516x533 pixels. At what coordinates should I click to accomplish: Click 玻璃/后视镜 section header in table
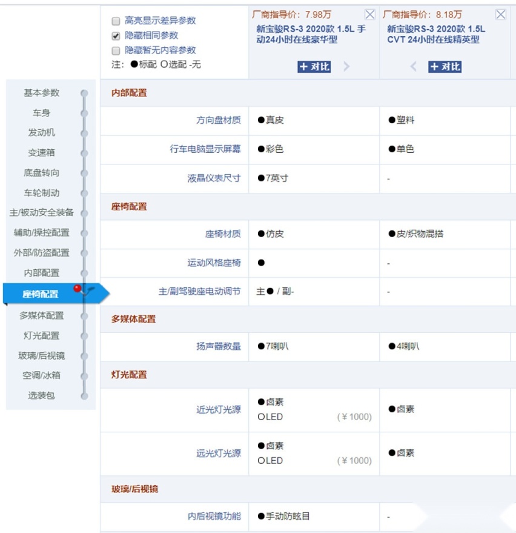pyautogui.click(x=135, y=489)
